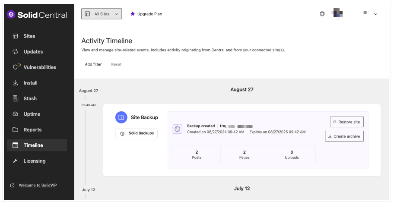Click the external link icon beside Welcome to SolidWP
This screenshot has width=394, height=205.
(12, 186)
